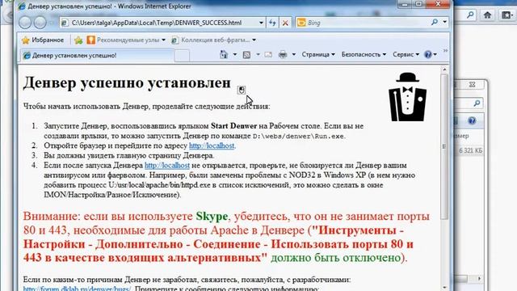Open the blue Help question-mark icon
Screen dimensions: 517x291
(x=428, y=54)
